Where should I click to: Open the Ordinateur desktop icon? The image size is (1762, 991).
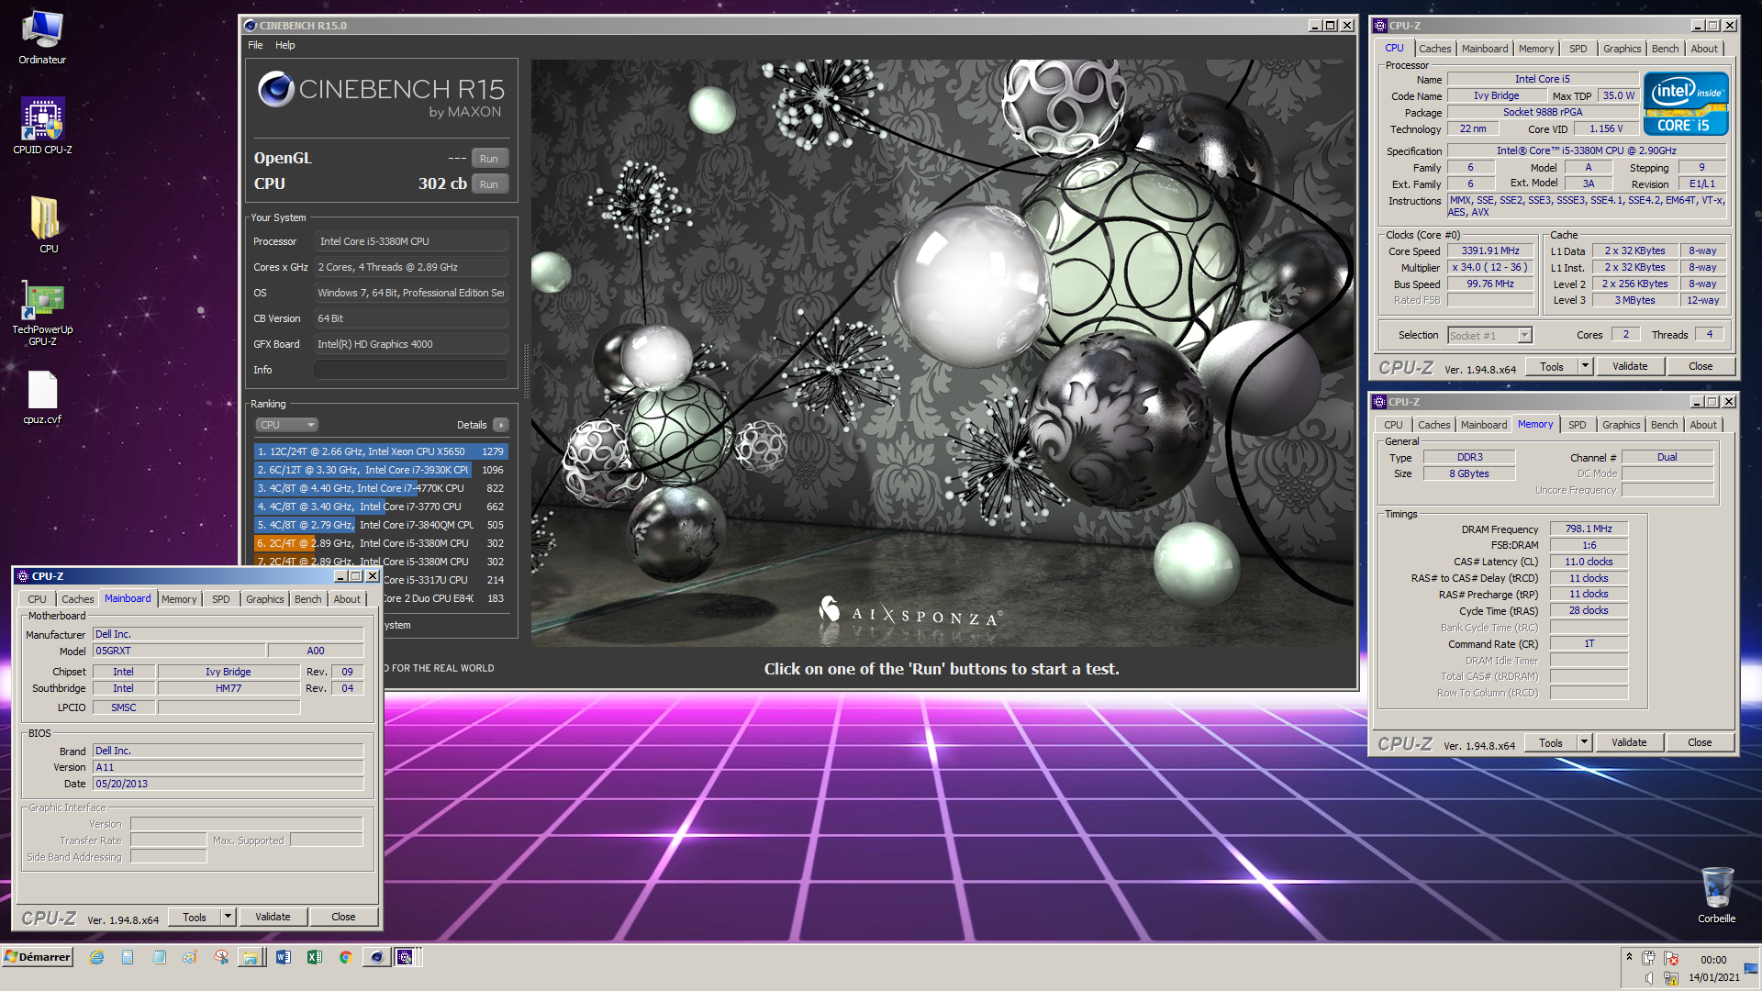point(42,38)
